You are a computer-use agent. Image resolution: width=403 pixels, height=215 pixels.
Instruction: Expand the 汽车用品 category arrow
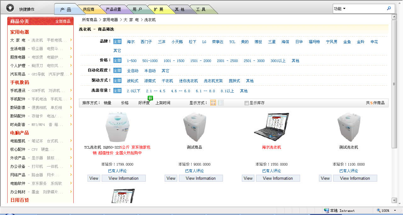(x=71, y=74)
